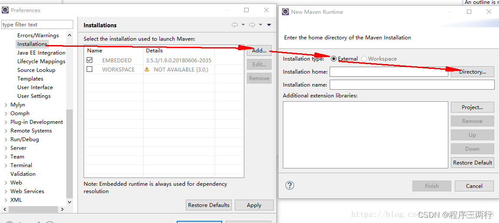Open User Settings preferences
The width and height of the screenshot is (499, 223).
pyautogui.click(x=34, y=96)
